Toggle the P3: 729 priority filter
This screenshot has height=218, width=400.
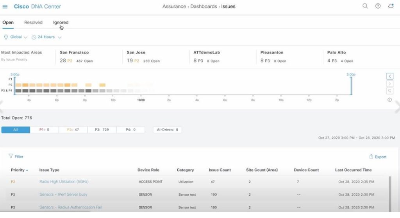tap(102, 130)
